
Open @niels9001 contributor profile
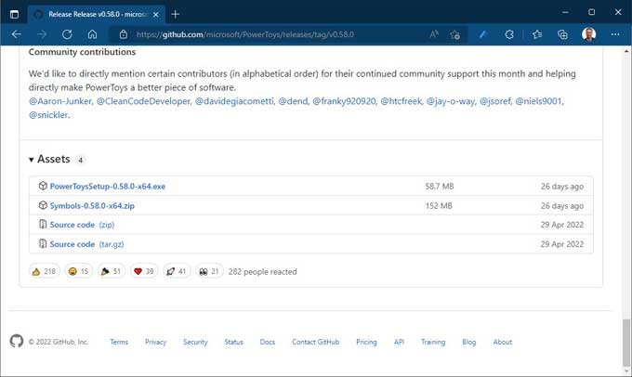tap(538, 101)
